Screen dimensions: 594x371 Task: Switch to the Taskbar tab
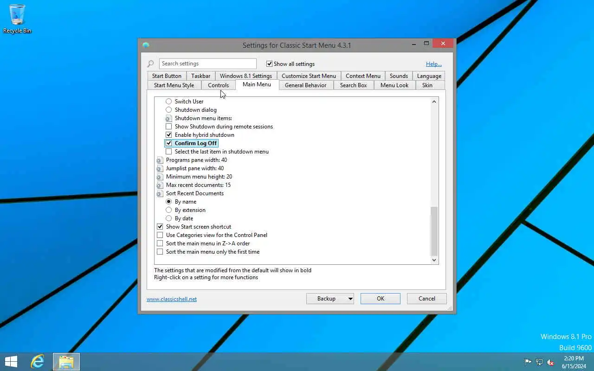pyautogui.click(x=200, y=76)
